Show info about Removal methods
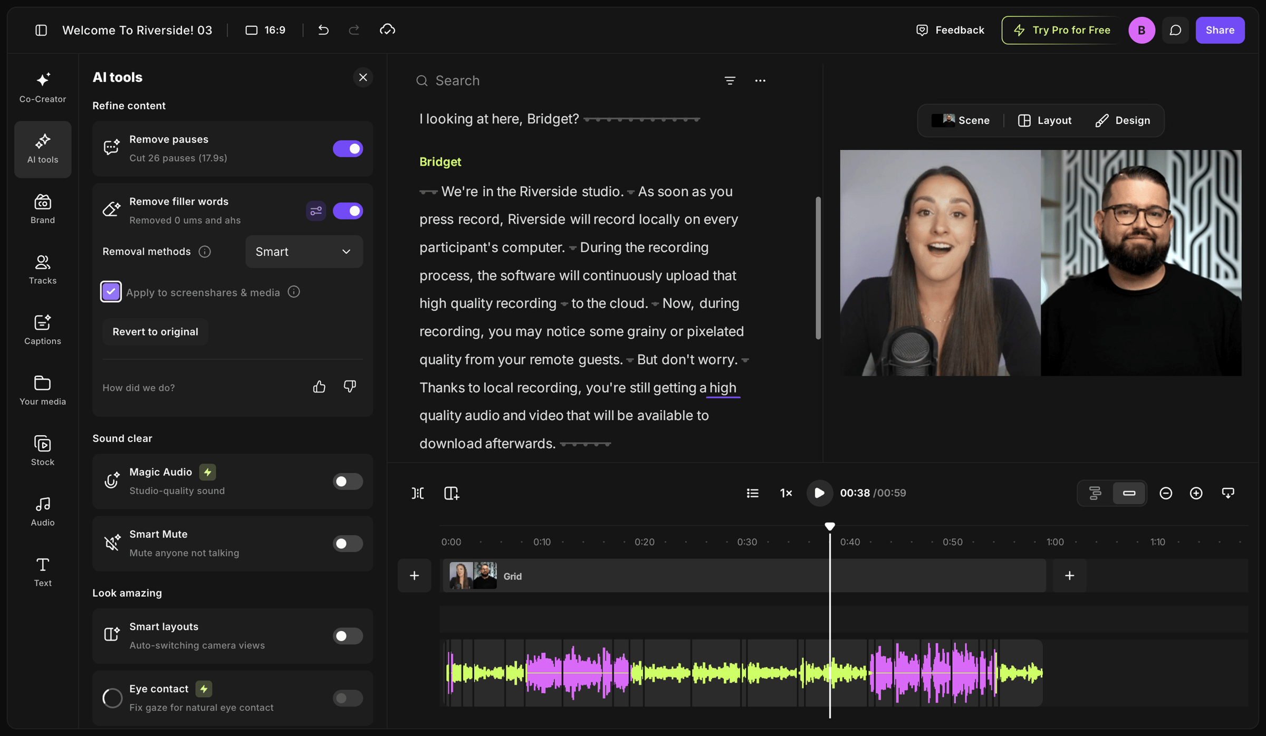This screenshot has height=736, width=1266. coord(205,252)
